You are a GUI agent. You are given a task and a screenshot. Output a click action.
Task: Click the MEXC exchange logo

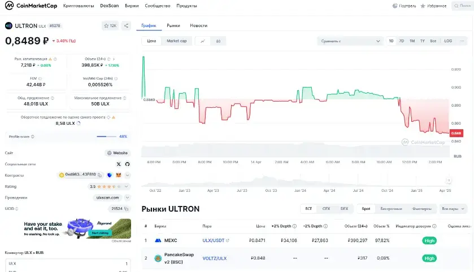coord(158,240)
